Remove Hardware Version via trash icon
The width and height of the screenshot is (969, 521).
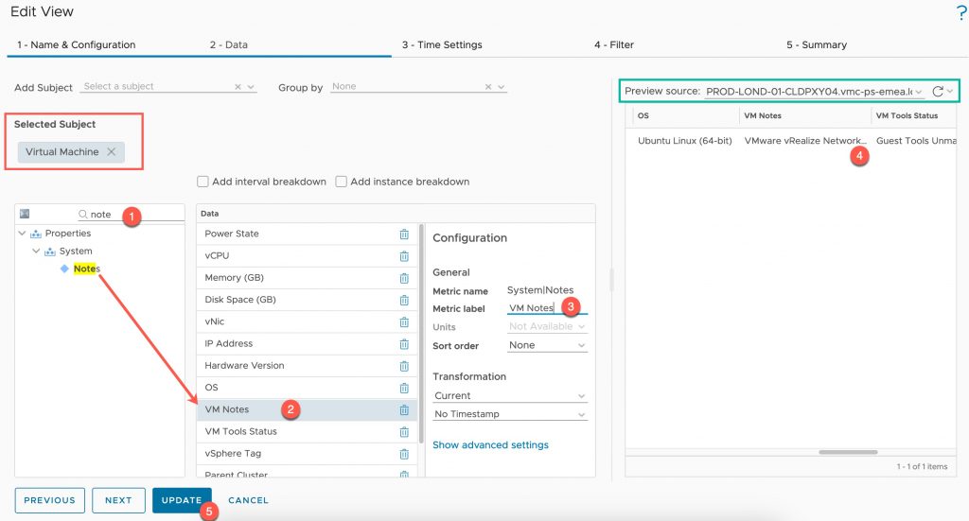(x=404, y=366)
